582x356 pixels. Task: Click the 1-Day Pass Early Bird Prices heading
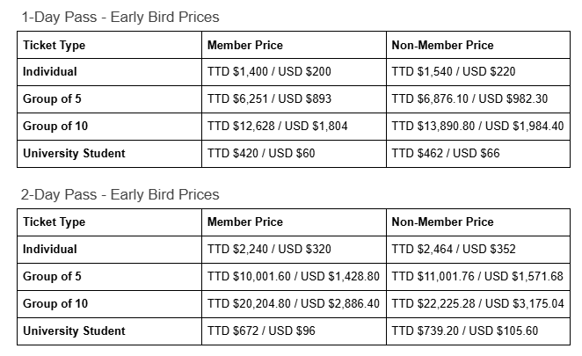[120, 17]
